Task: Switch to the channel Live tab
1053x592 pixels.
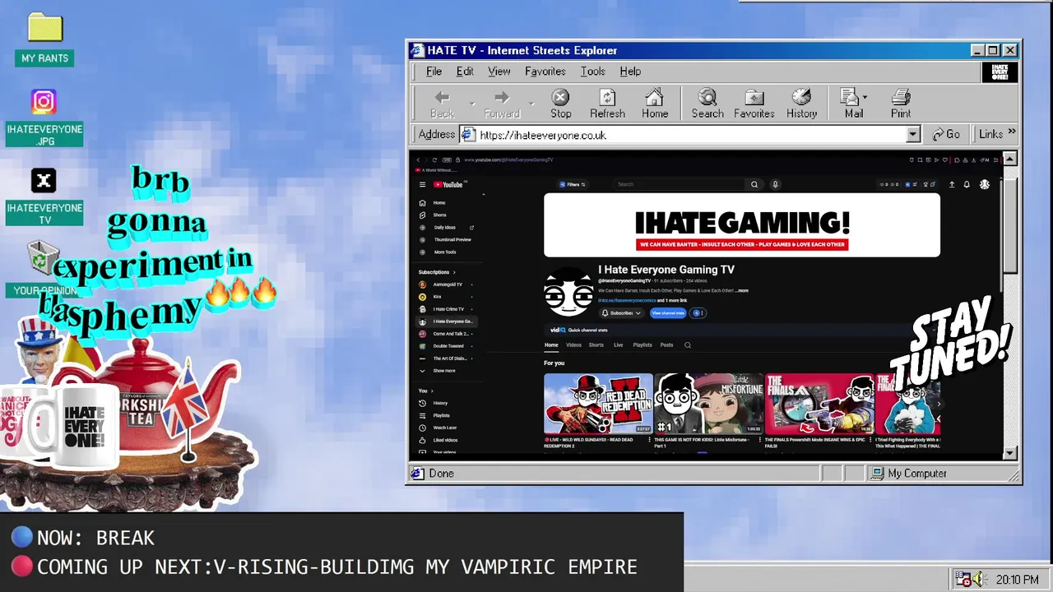Action: coord(618,345)
